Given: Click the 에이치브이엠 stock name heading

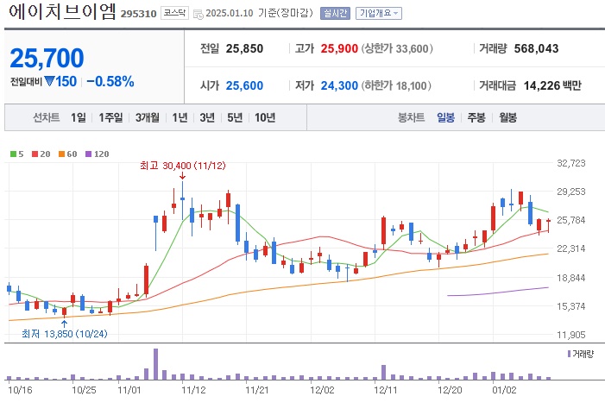Looking at the screenshot, I should pyautogui.click(x=62, y=12).
